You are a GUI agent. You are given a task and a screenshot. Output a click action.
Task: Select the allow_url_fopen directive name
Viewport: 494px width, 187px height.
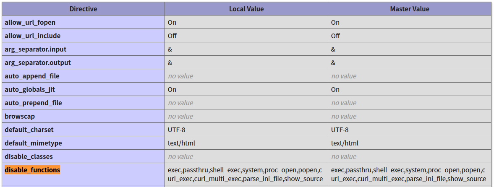30,22
